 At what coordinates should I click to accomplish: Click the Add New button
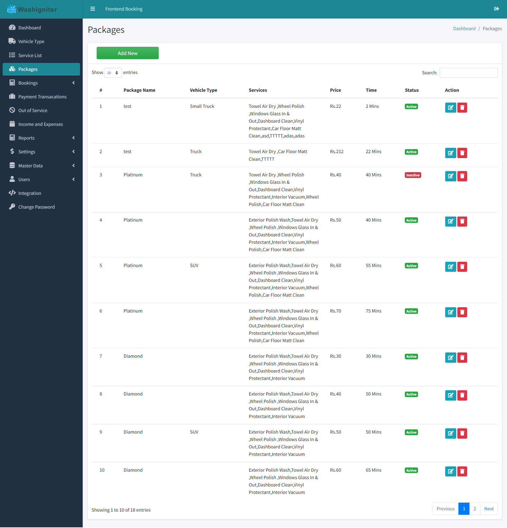[x=127, y=53]
